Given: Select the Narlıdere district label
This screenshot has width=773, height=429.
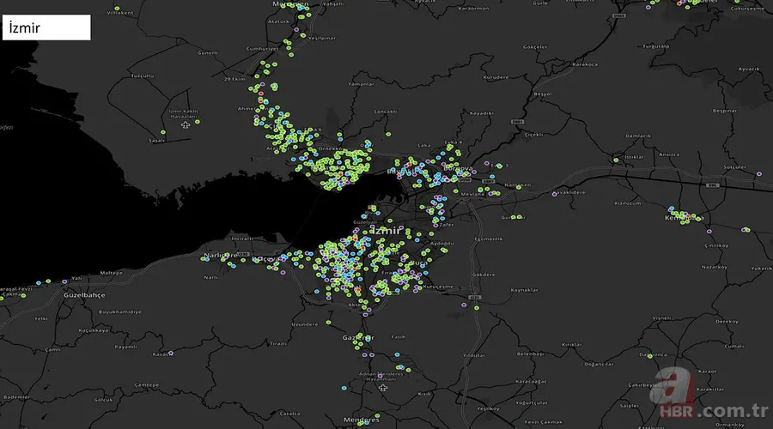Looking at the screenshot, I should point(221,255).
